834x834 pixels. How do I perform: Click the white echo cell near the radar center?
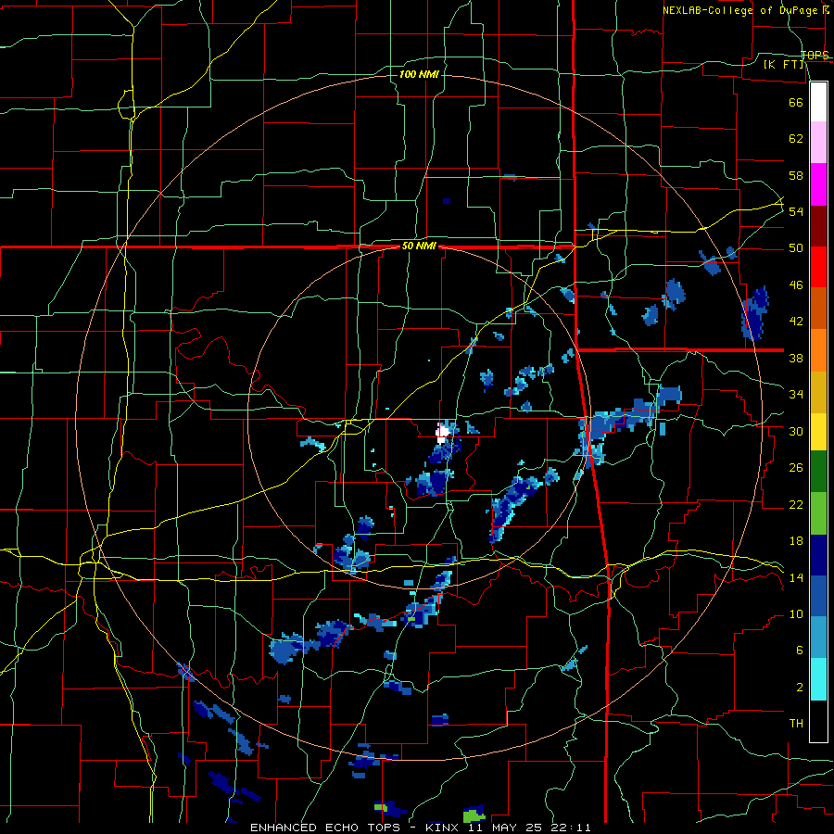point(441,433)
